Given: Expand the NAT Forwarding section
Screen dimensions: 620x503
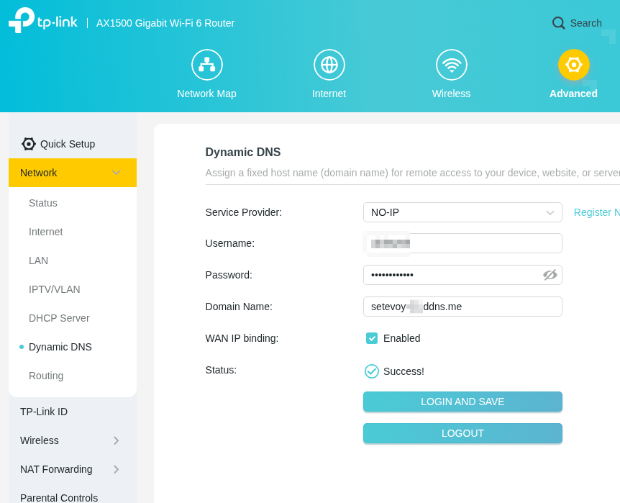Looking at the screenshot, I should coord(116,469).
